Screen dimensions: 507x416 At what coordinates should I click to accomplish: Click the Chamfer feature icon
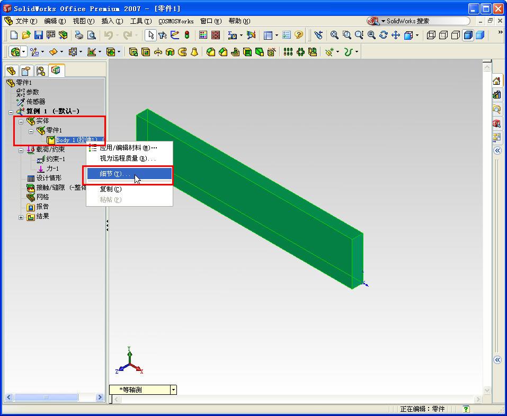[223, 52]
